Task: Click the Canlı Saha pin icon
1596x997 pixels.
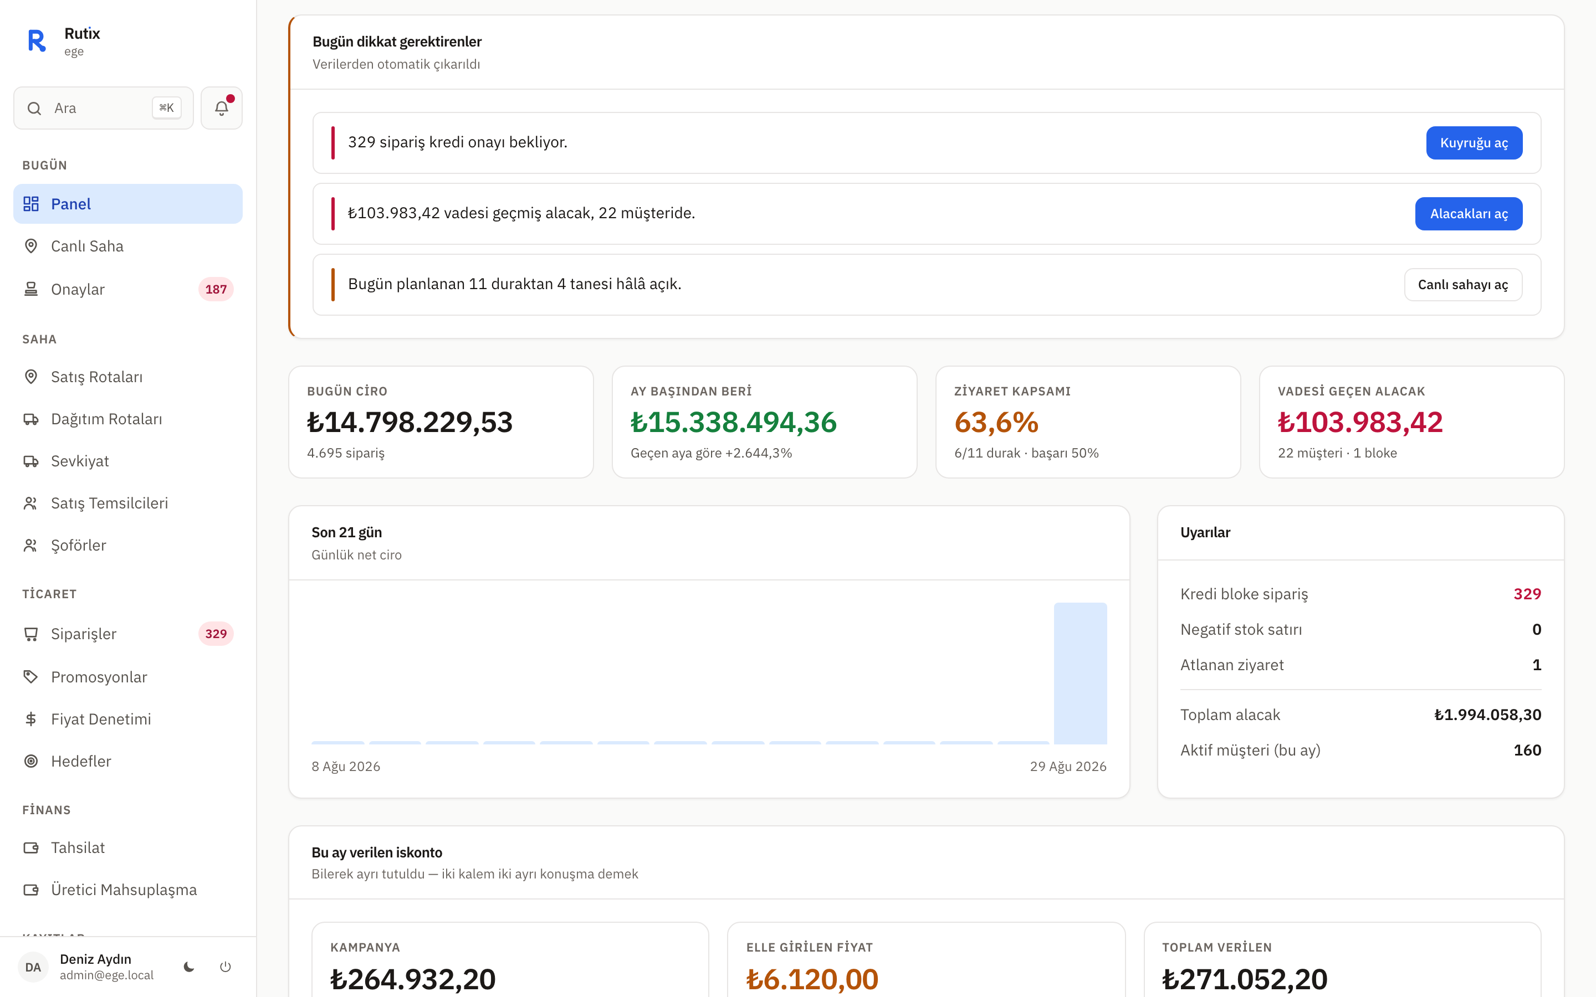Action: 31,246
